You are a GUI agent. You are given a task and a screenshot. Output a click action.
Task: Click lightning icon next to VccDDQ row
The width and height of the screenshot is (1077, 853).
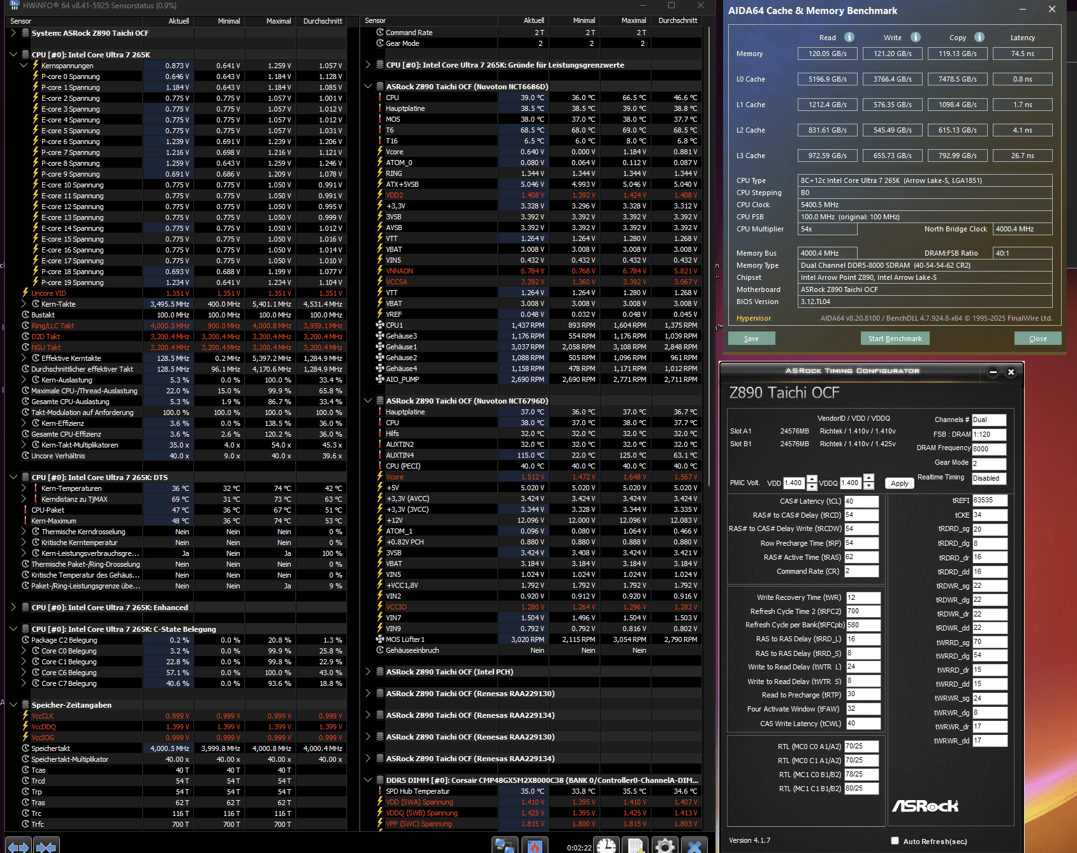26,727
